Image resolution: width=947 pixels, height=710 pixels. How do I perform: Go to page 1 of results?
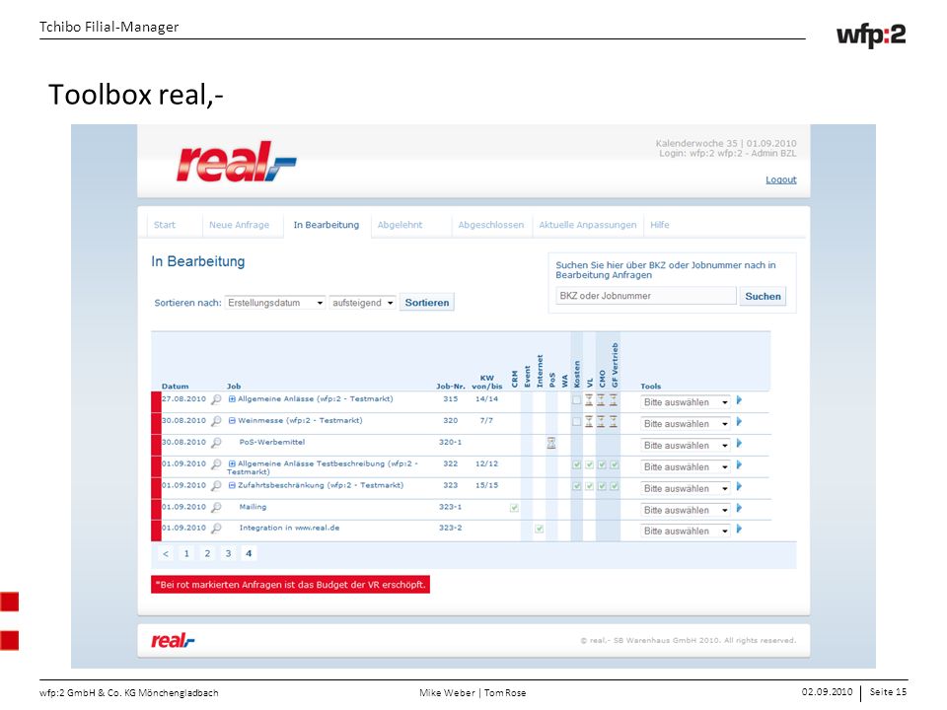pos(186,553)
